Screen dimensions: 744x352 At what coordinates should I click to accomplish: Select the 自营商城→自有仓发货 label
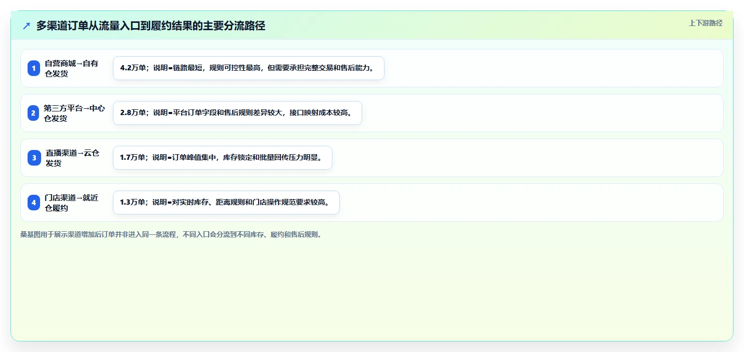[71, 68]
